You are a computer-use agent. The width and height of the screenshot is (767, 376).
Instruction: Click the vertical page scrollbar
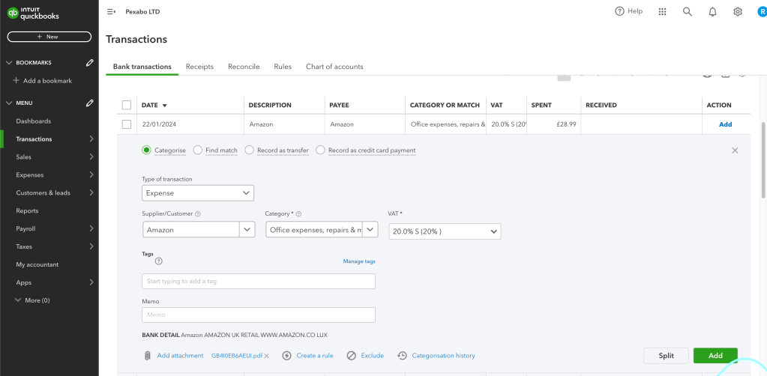(x=763, y=161)
